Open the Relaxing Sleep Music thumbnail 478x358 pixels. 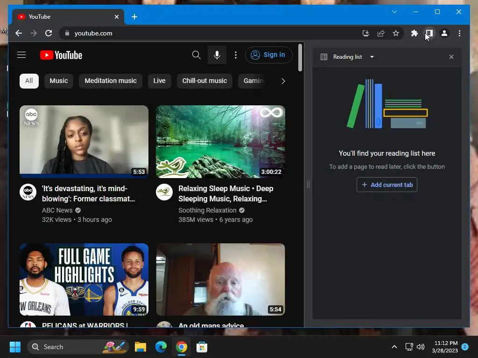pos(220,142)
